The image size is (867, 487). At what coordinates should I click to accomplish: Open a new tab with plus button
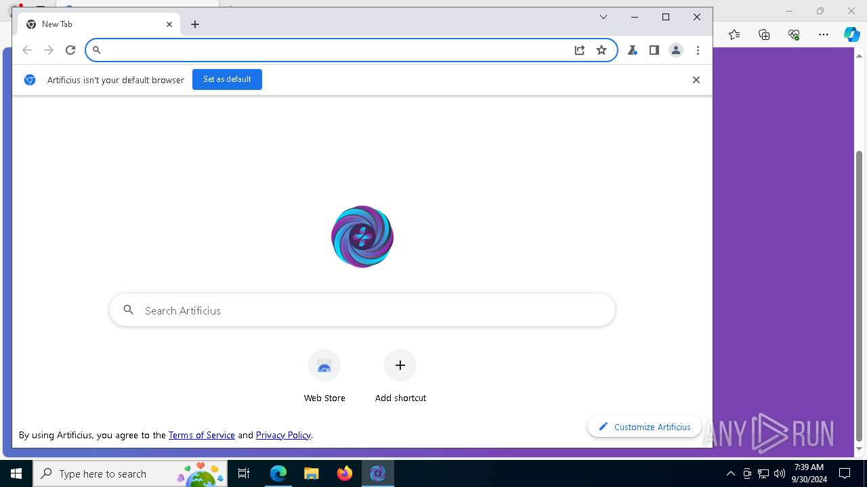(195, 24)
